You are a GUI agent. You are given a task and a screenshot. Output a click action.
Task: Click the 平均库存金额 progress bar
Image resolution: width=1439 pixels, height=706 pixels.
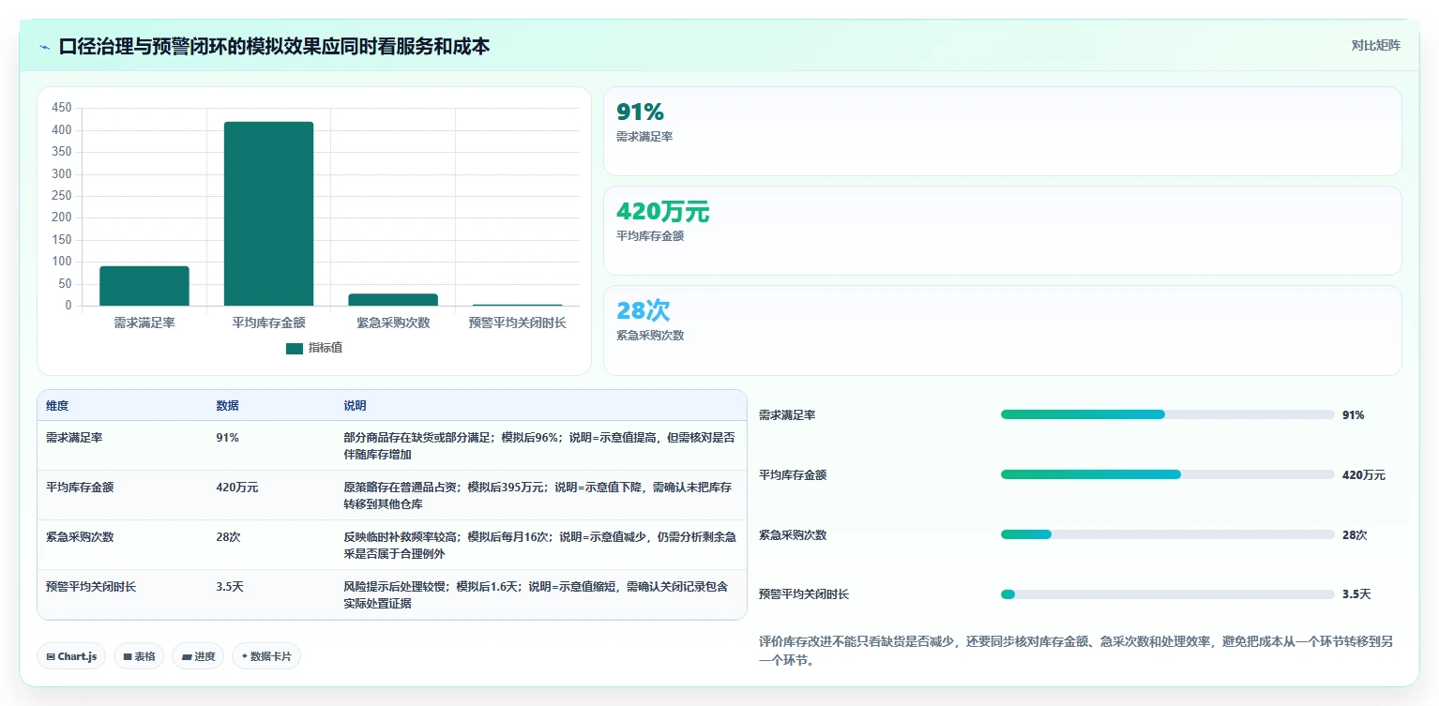1167,474
